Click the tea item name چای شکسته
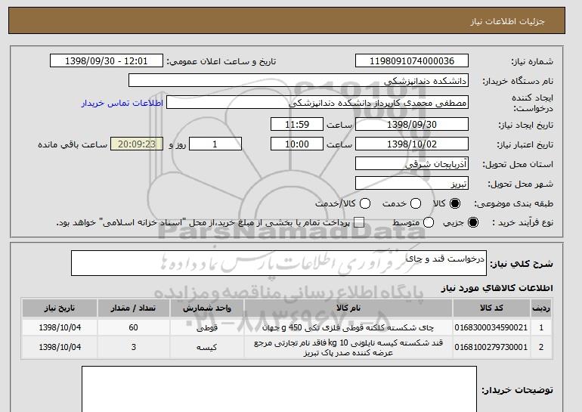The width and height of the screenshot is (582, 412). (x=348, y=328)
